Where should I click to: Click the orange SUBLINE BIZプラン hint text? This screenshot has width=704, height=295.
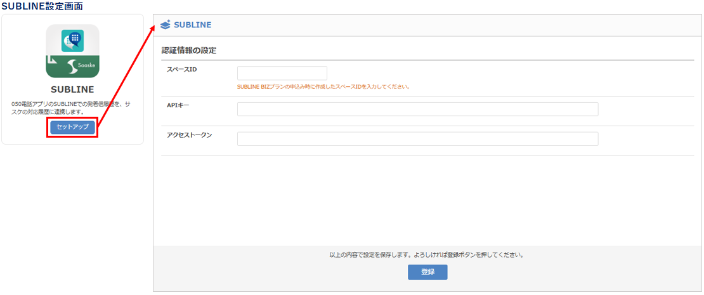pyautogui.click(x=323, y=87)
